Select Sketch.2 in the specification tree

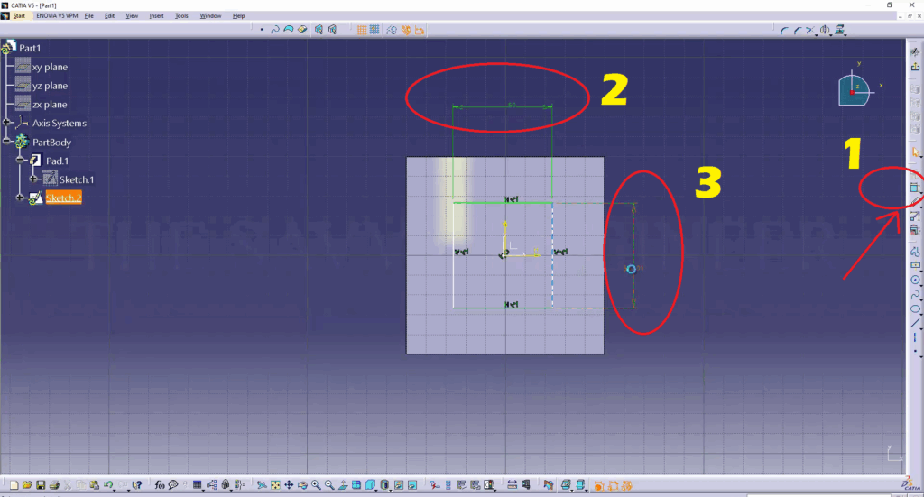tap(63, 198)
